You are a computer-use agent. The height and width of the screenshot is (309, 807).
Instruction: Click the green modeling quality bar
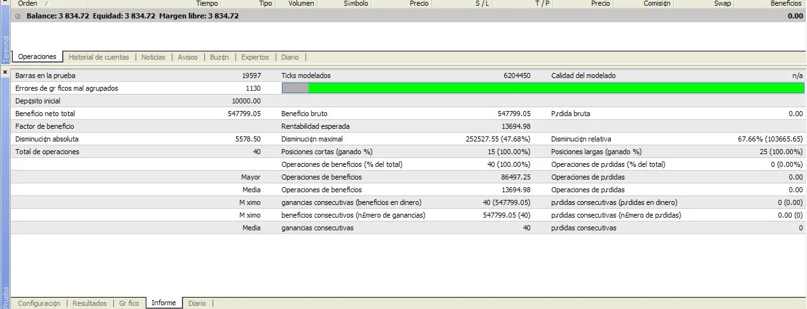555,88
